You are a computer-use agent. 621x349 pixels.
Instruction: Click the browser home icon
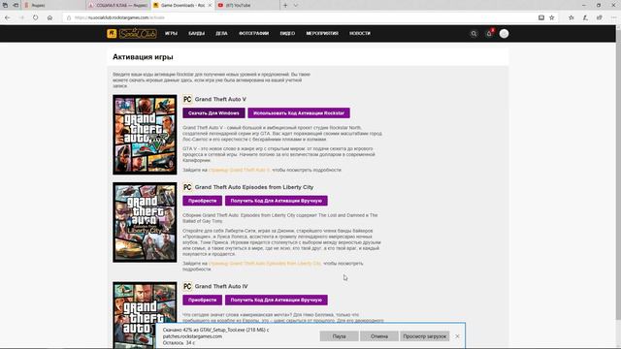[x=49, y=17]
